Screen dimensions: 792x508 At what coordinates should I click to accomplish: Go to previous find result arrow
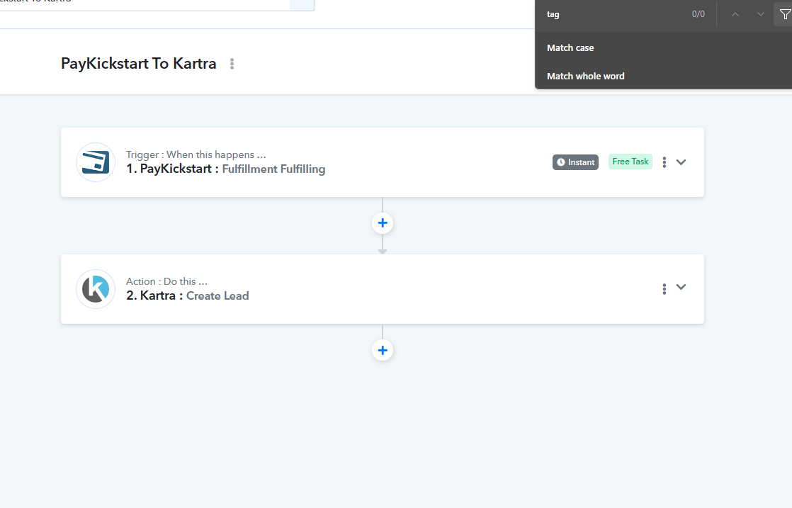click(735, 14)
